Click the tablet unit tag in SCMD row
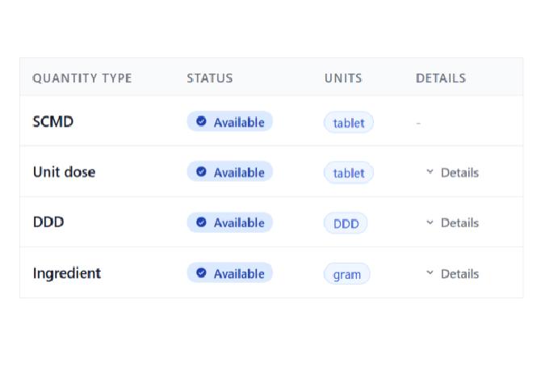Screen dimensions: 545x384 point(349,123)
